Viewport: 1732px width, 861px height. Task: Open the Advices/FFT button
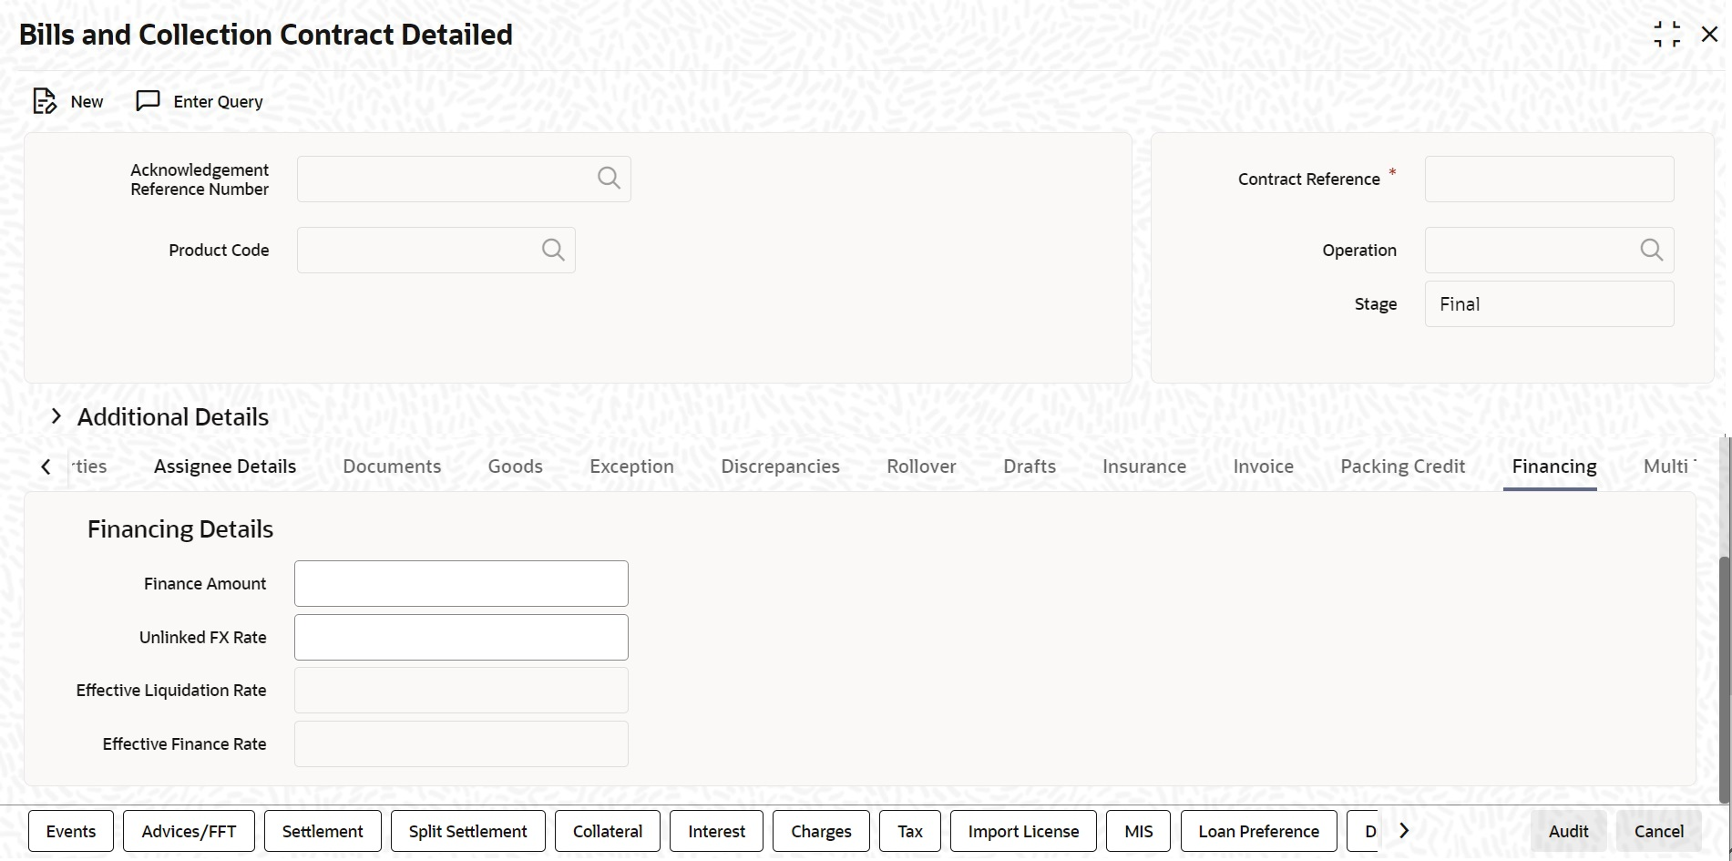pos(189,831)
